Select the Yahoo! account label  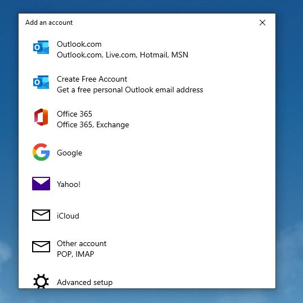coord(69,184)
